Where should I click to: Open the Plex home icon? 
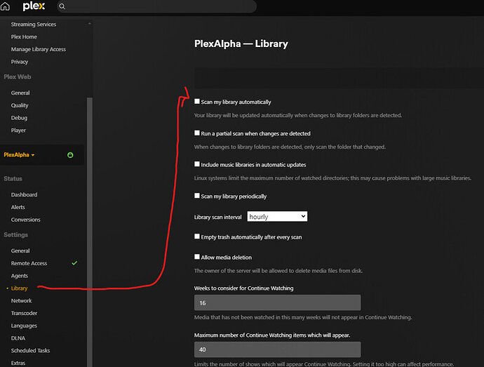tap(5, 6)
